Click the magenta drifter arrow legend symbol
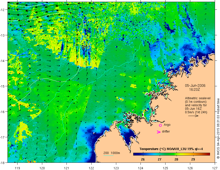Screen dimensions: 220x170 point(159,132)
